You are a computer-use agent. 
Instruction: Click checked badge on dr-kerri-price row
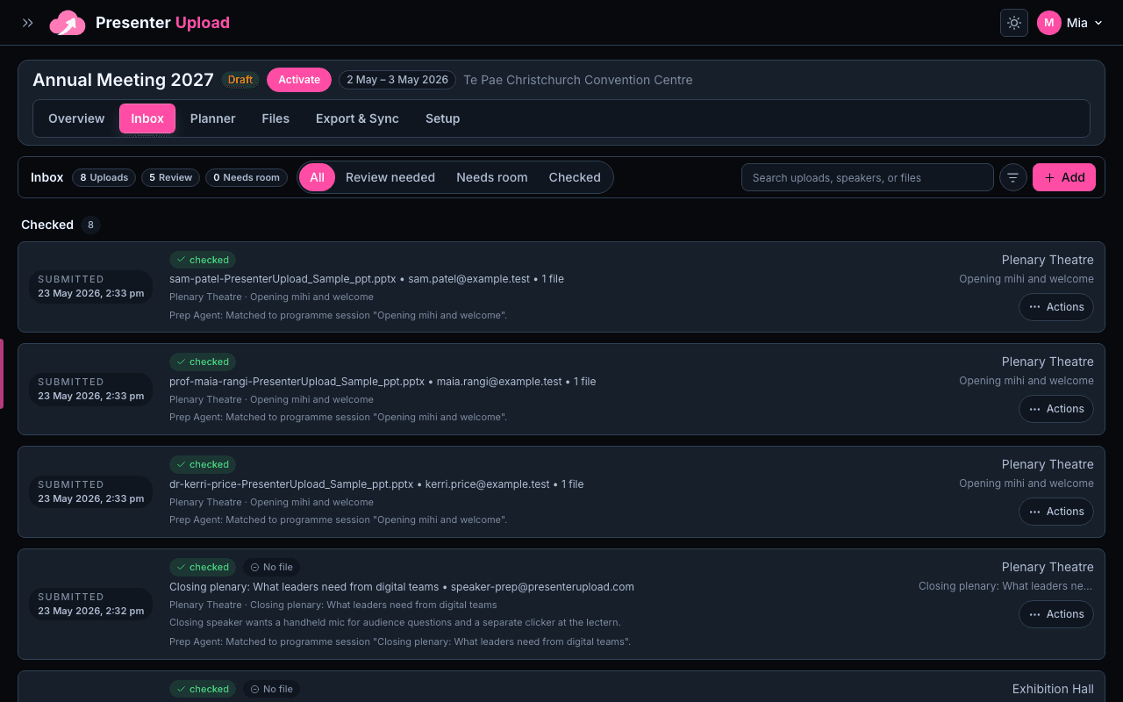pyautogui.click(x=203, y=464)
